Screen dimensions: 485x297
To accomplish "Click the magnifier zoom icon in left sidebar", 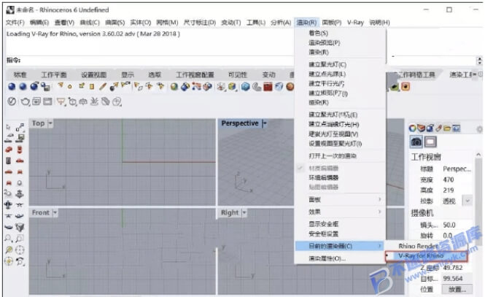I will [x=8, y=239].
